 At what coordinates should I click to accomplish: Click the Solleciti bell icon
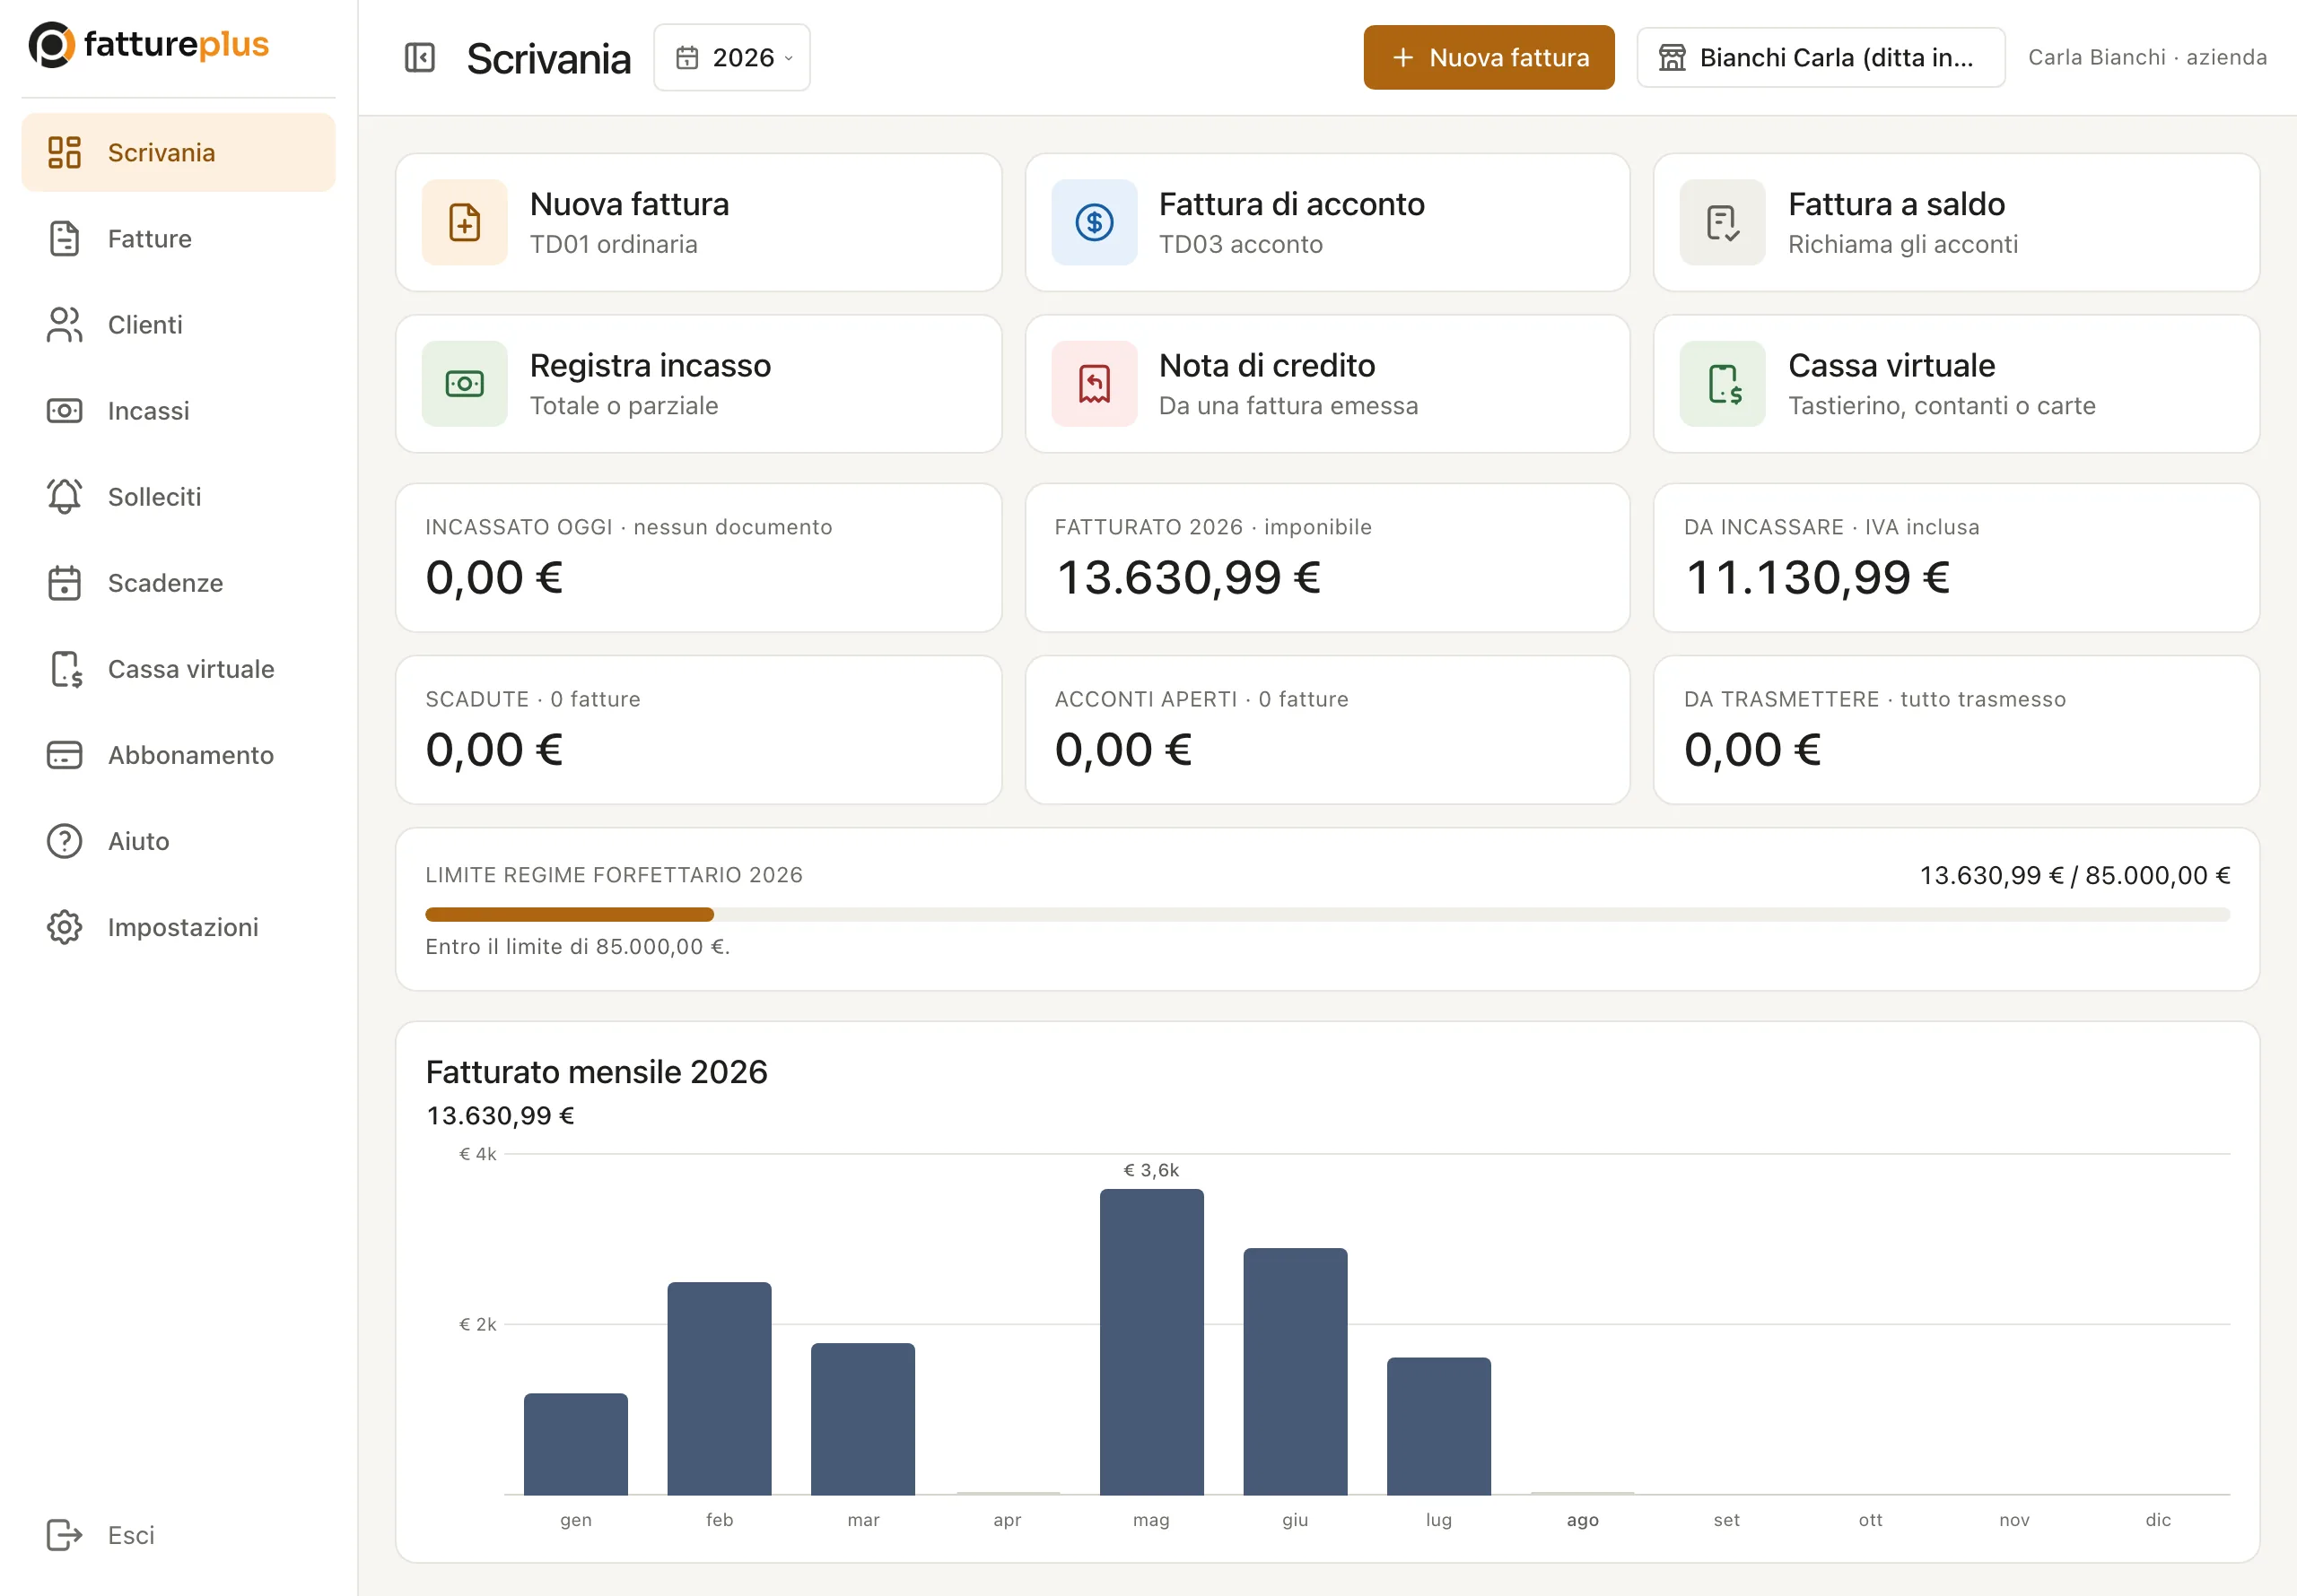click(65, 496)
